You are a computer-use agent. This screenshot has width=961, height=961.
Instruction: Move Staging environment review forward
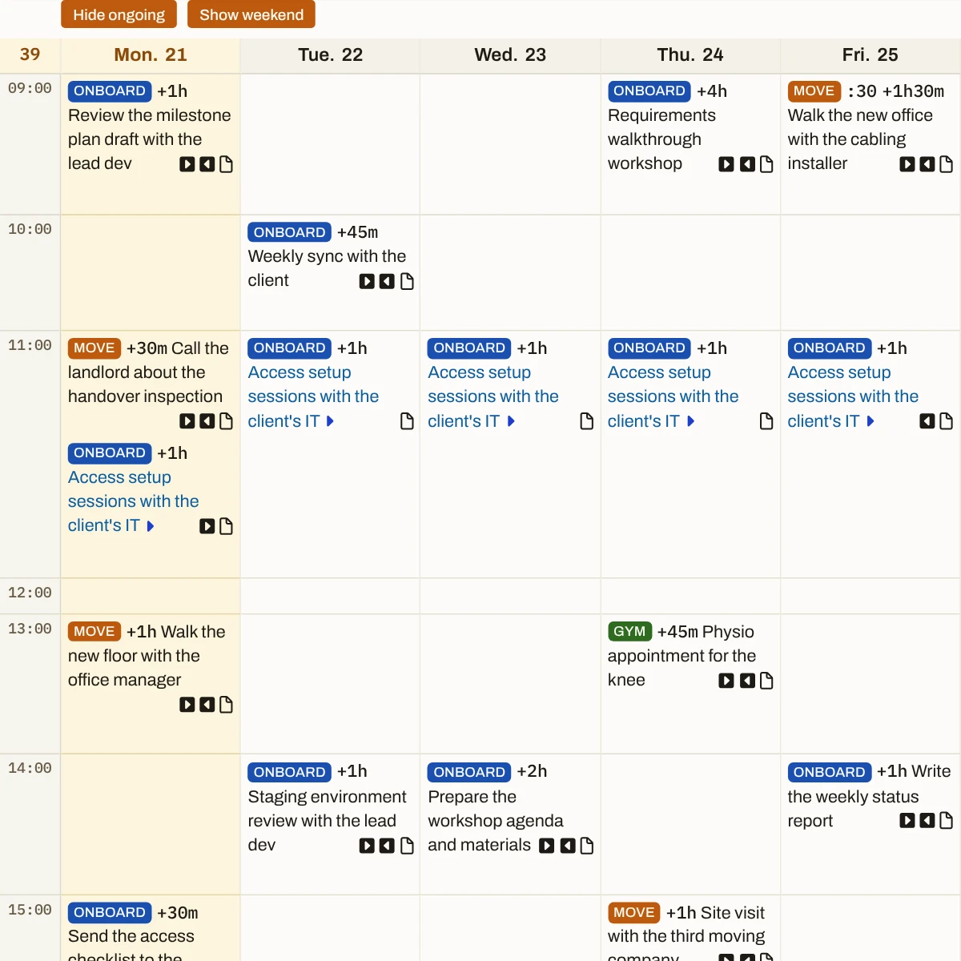tap(367, 846)
